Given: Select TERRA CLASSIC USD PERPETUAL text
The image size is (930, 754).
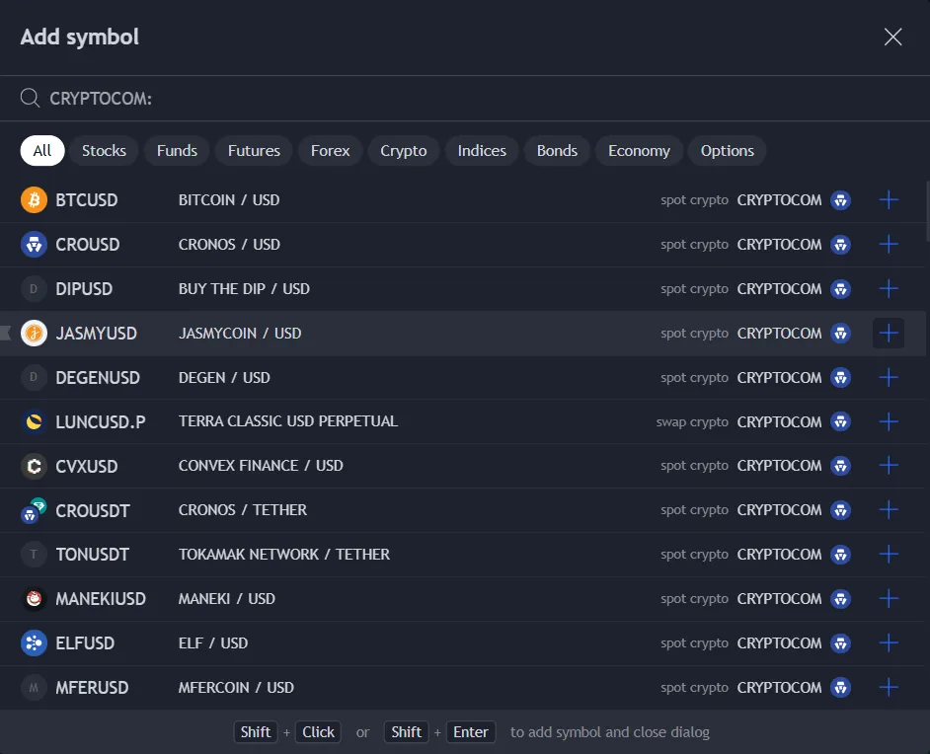Looking at the screenshot, I should pos(288,421).
